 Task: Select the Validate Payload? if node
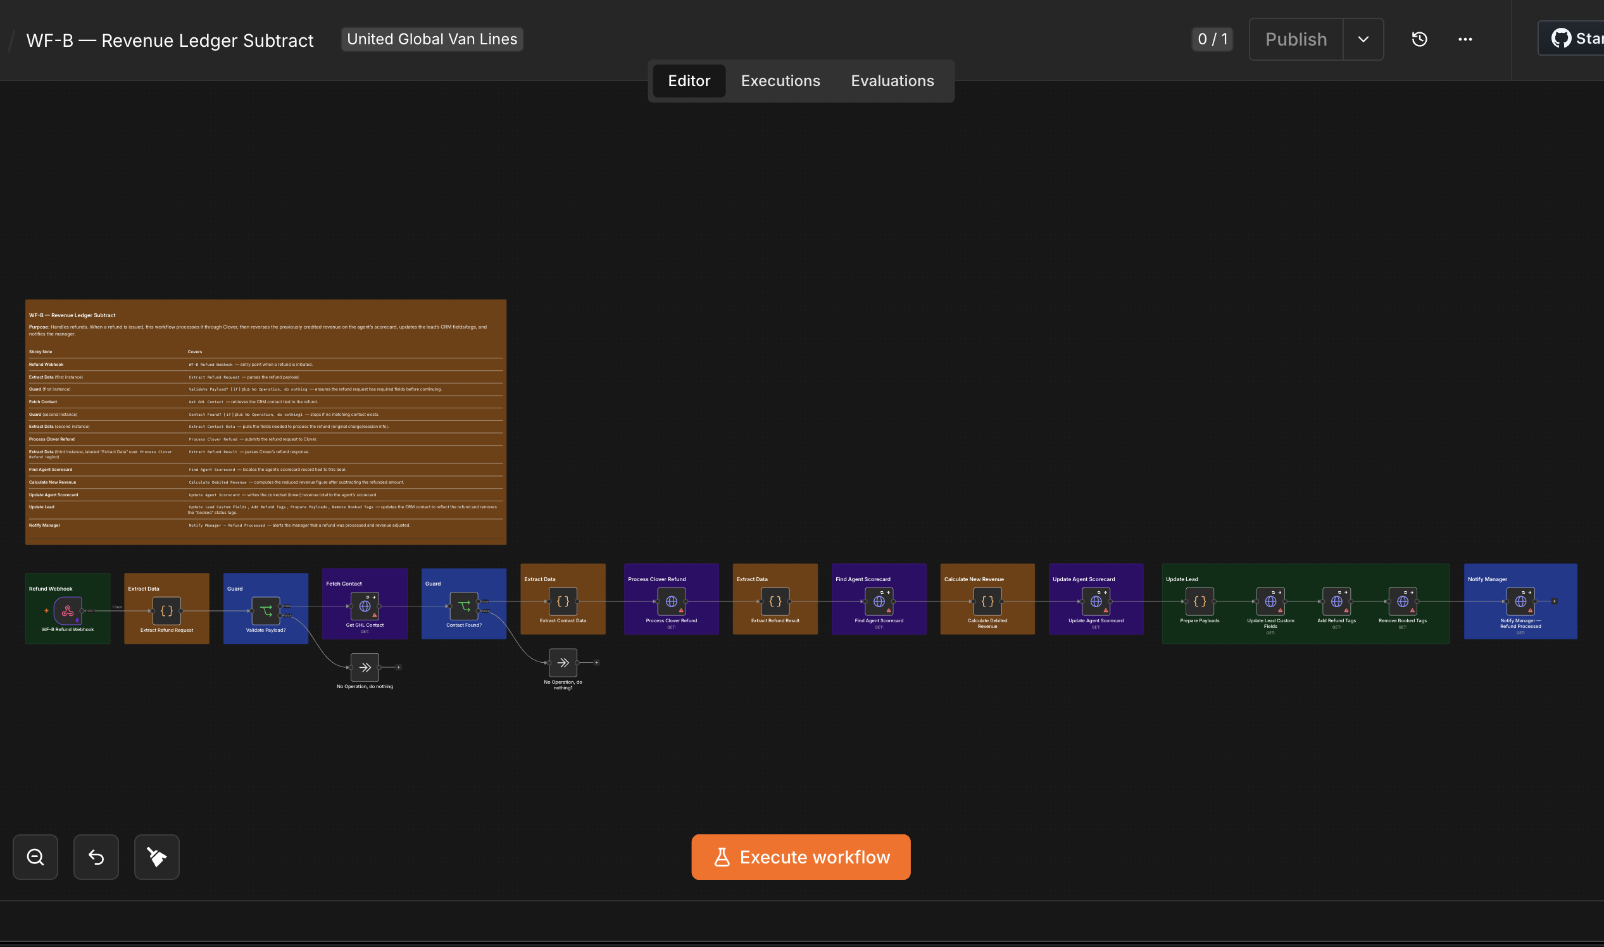(266, 611)
